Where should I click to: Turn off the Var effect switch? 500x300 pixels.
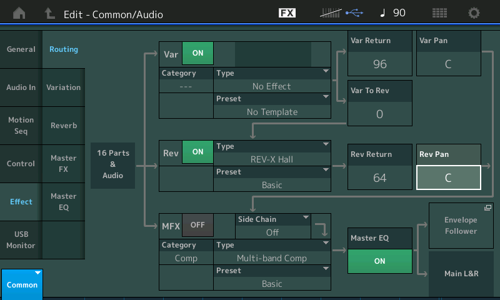click(x=197, y=53)
